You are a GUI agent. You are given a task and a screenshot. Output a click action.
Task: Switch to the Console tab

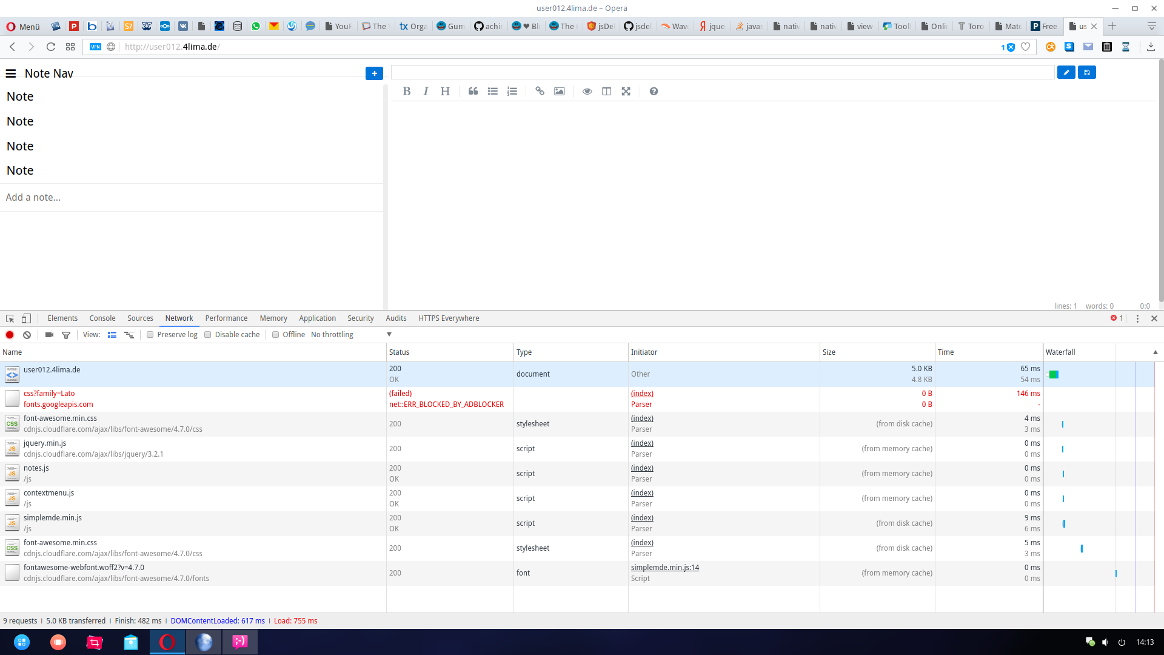(x=102, y=318)
